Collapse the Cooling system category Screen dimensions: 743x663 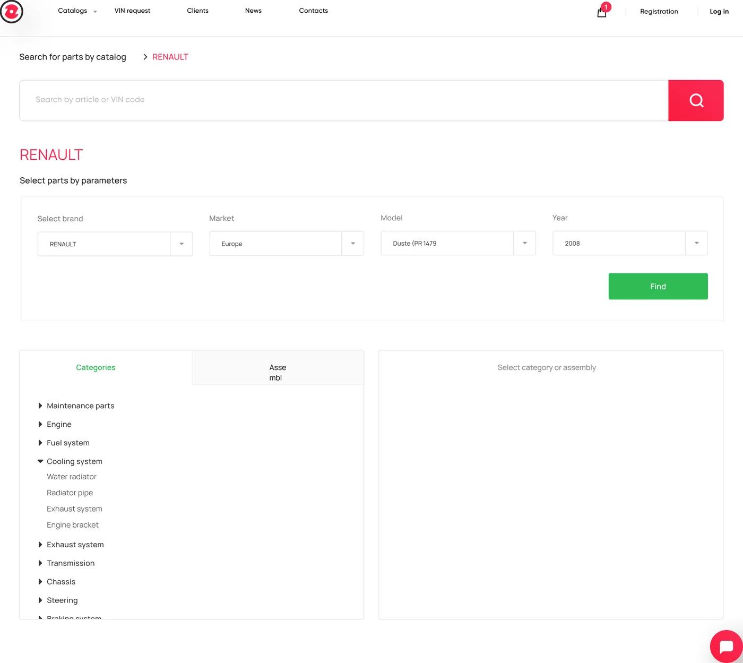pos(70,461)
